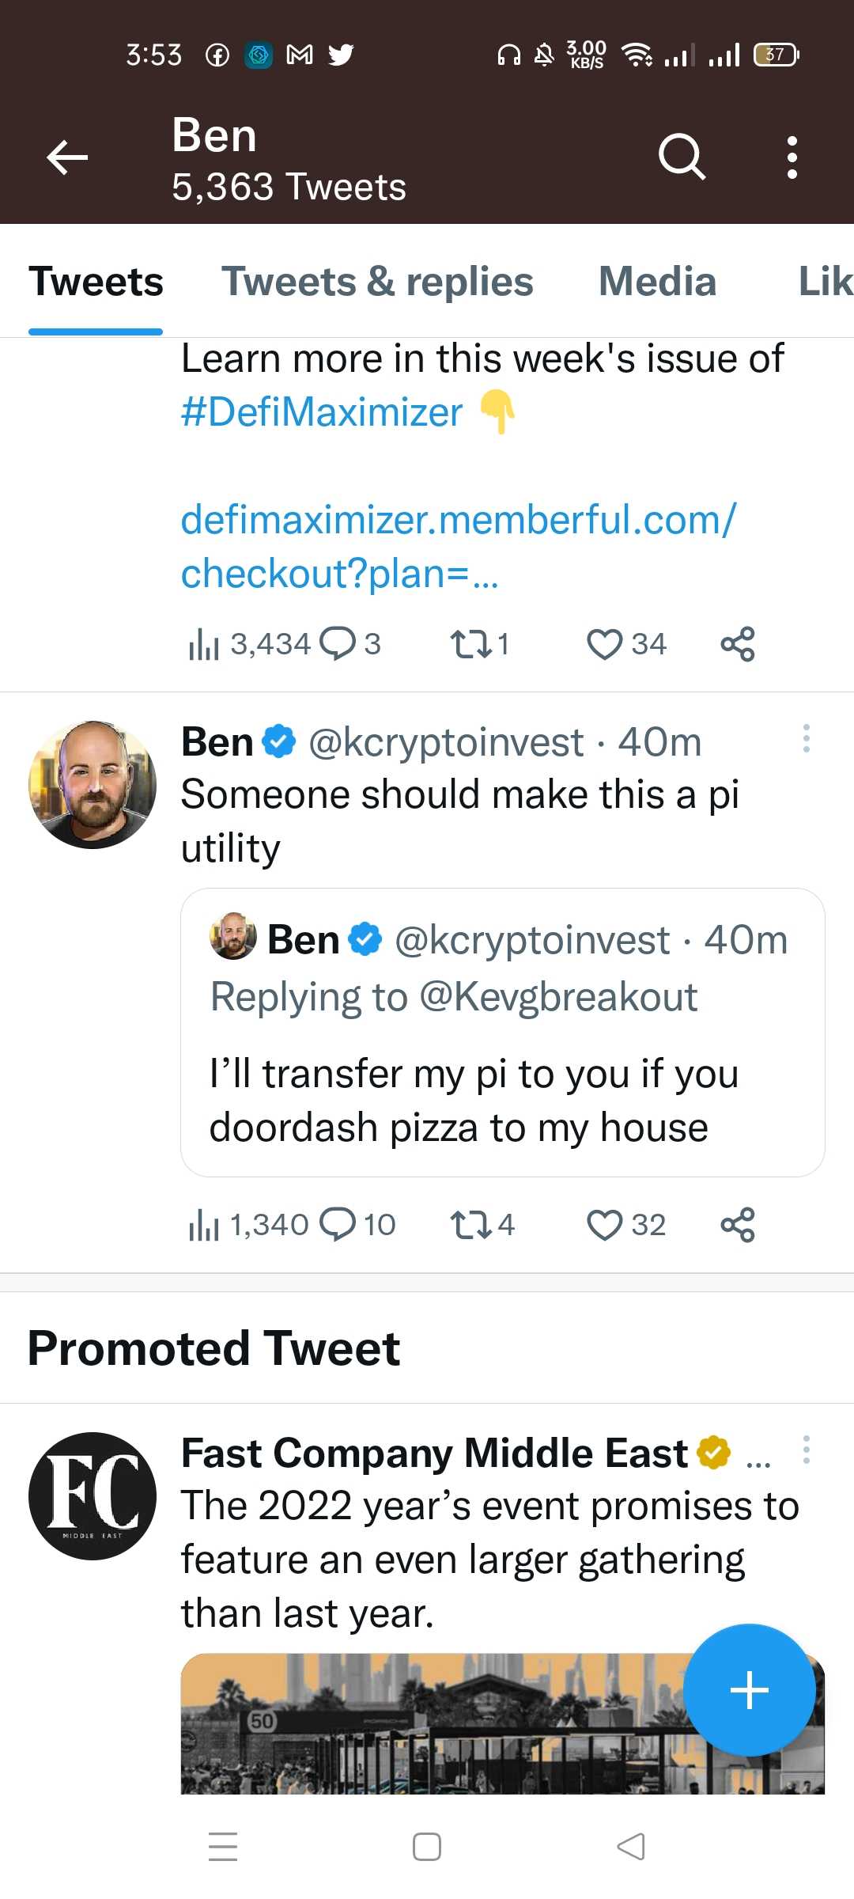Reply to the pi utility tweet

[338, 1225]
